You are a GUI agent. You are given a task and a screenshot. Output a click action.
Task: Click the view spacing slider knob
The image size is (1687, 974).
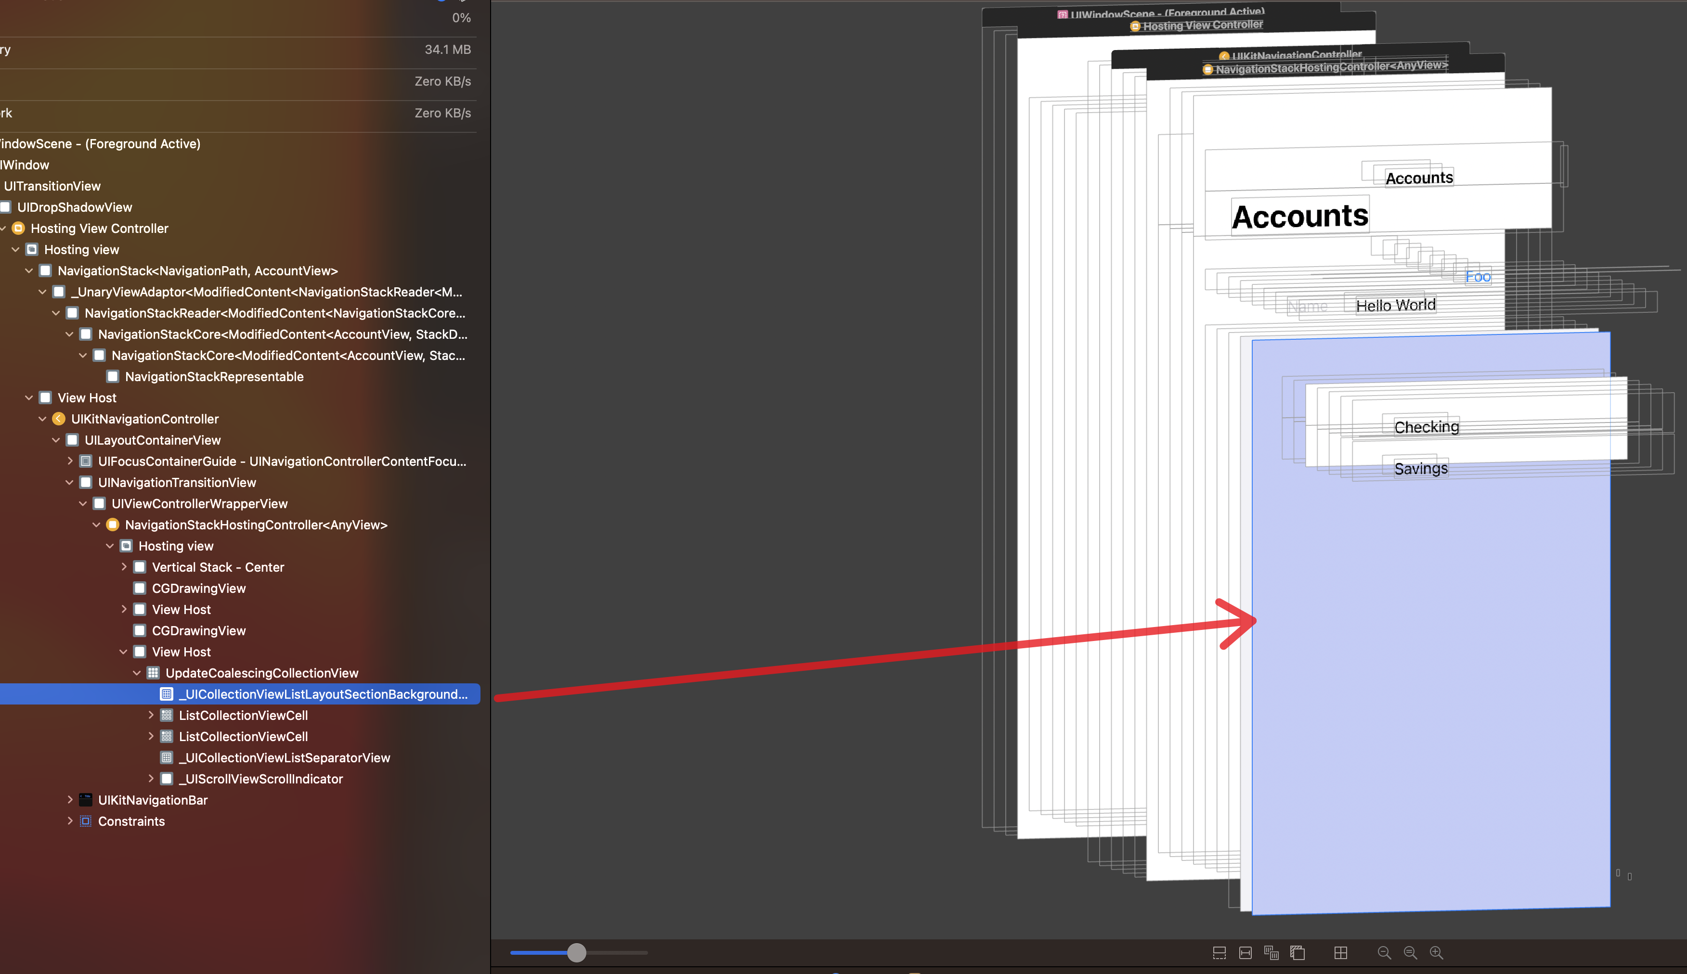[x=576, y=953]
